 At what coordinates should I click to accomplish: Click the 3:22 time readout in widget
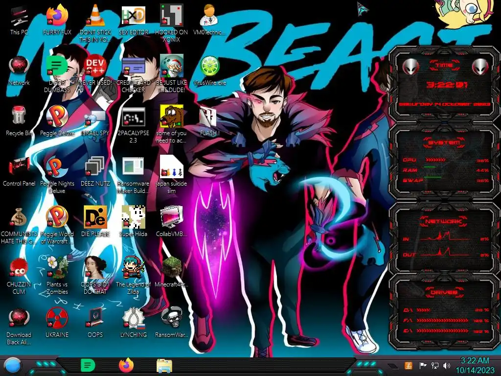447,85
